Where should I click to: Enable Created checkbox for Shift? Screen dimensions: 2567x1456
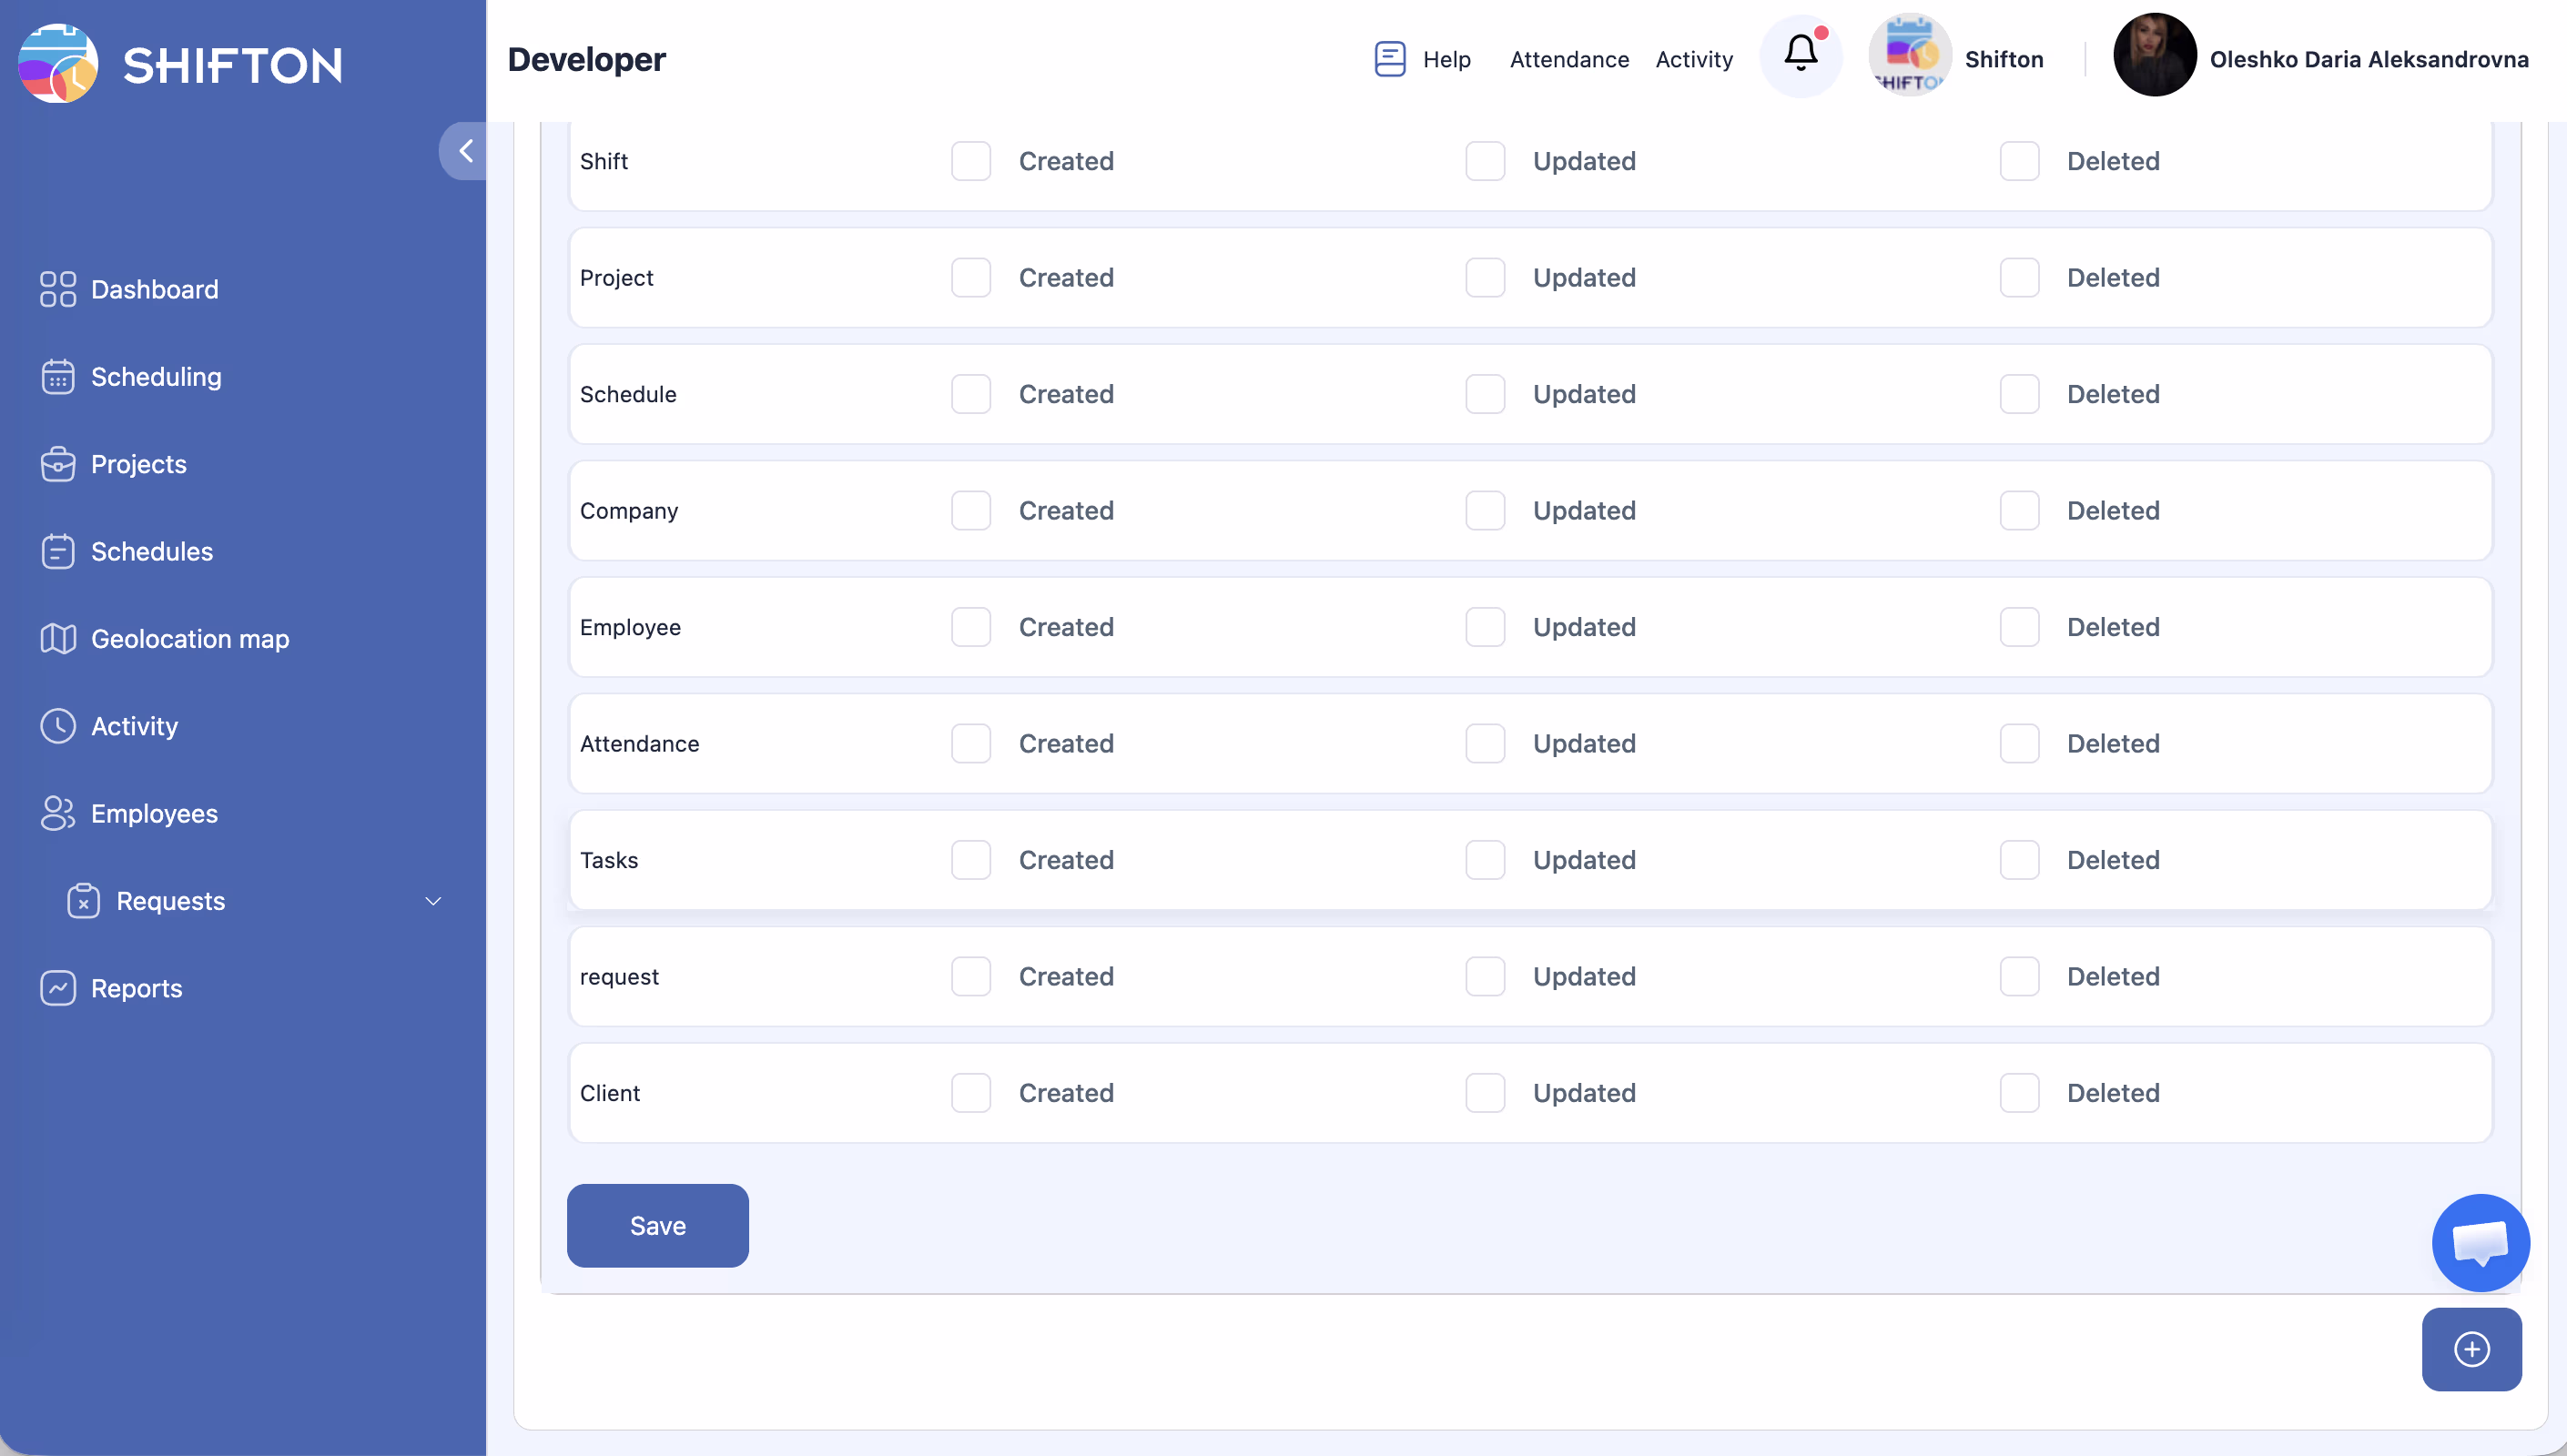970,161
